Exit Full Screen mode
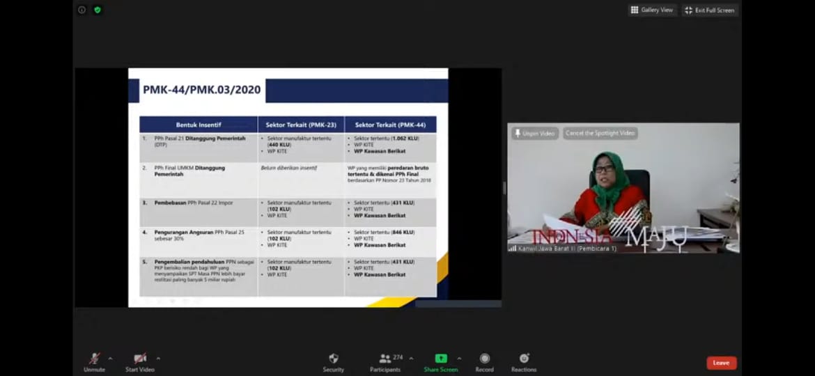Image resolution: width=815 pixels, height=376 pixels. tap(709, 10)
